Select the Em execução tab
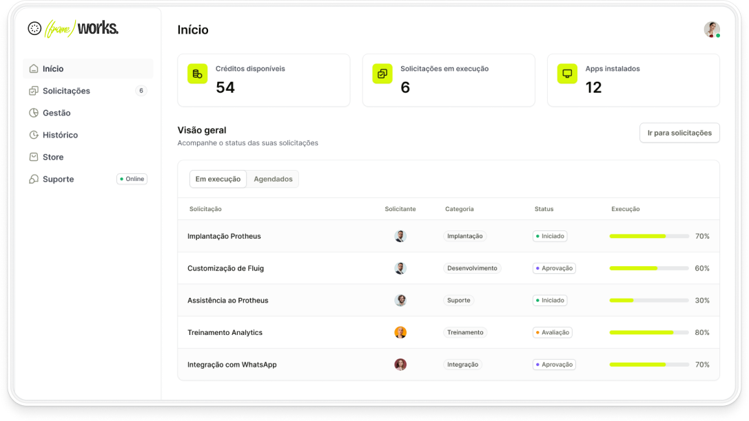 (218, 179)
